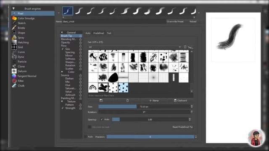Click the resource filter text field
269x151 pixels.
pos(141,96)
